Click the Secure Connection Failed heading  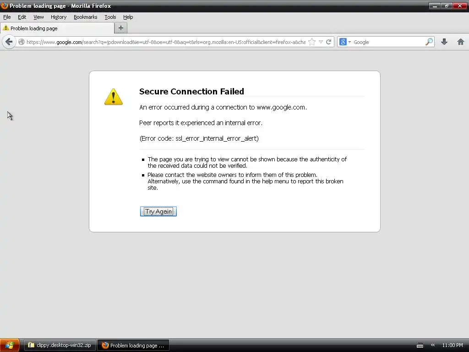coord(192,91)
